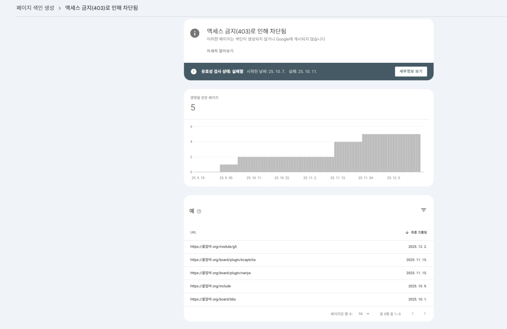Click the URL column header

(x=193, y=233)
